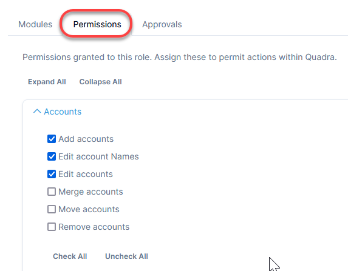Enable the Merge accounts checkbox
Screen dimensions: 348x271
pos(52,192)
